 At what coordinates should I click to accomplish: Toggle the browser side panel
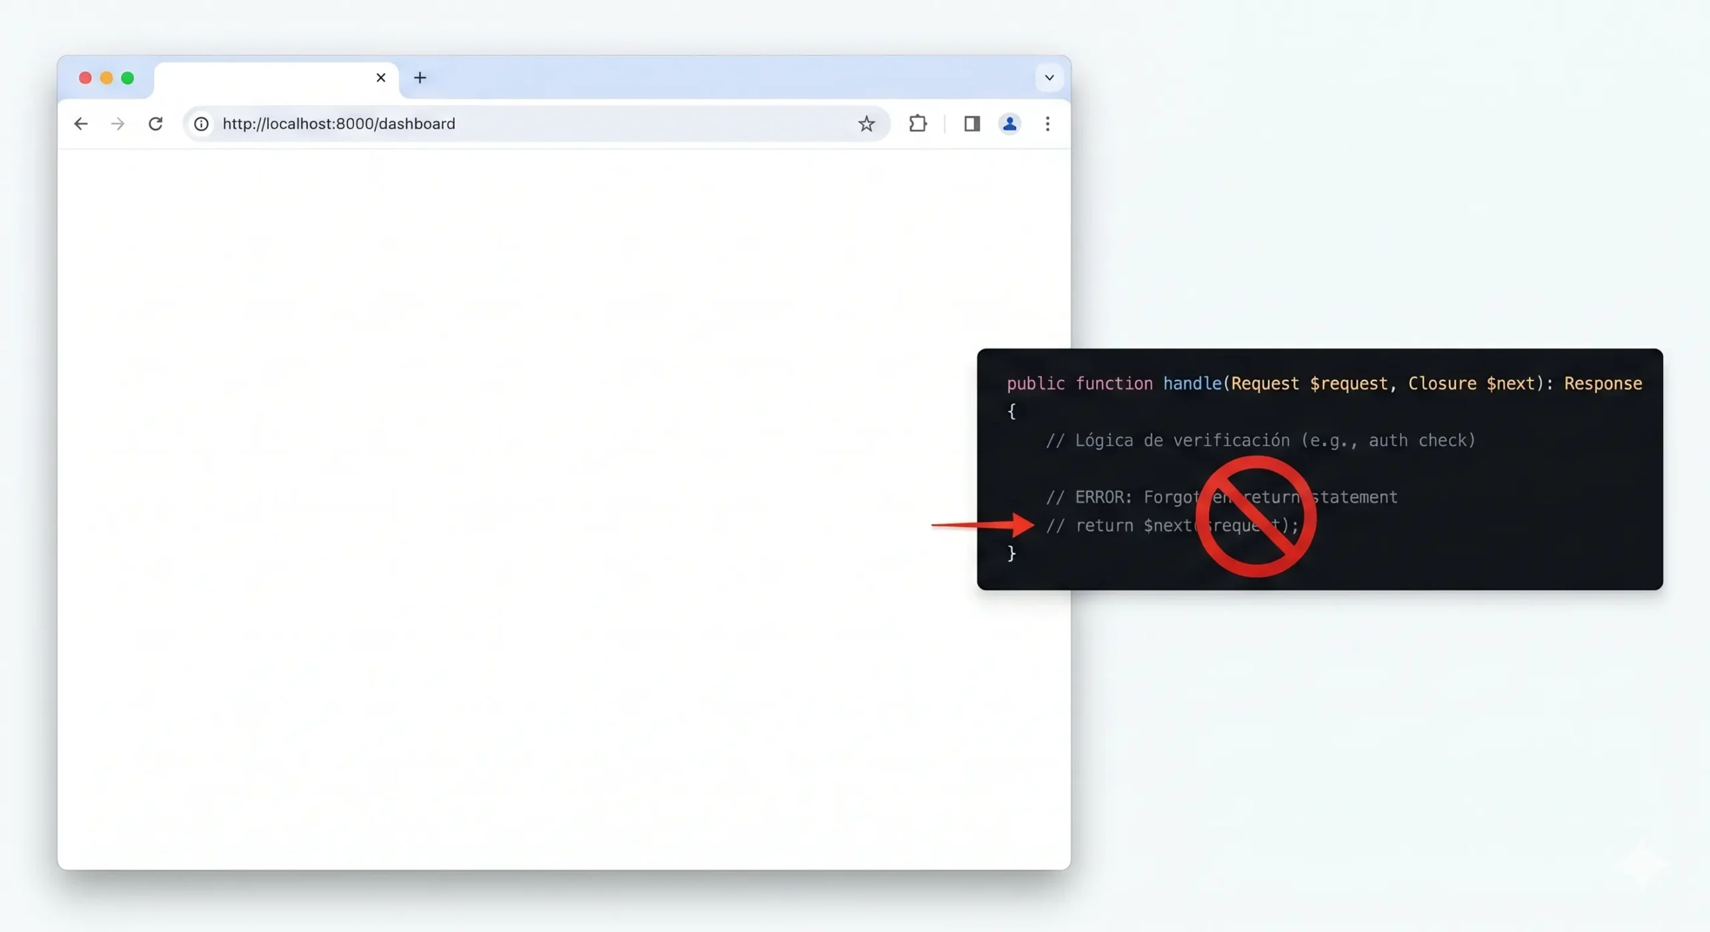tap(972, 124)
